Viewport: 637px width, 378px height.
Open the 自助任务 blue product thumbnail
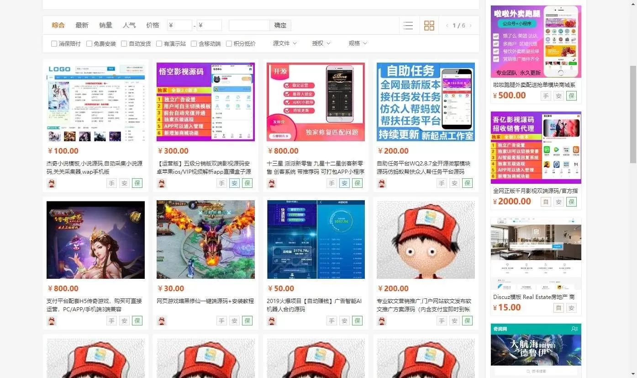point(426,102)
